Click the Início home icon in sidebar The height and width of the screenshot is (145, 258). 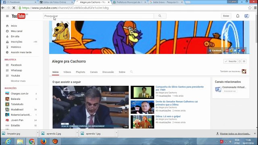click(7, 26)
